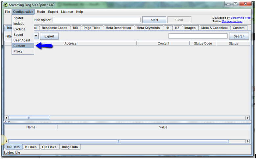Switch to the Response Codes tab
This screenshot has width=256, height=159.
pos(54,28)
